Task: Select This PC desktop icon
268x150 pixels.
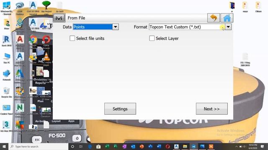Action: coord(7,58)
